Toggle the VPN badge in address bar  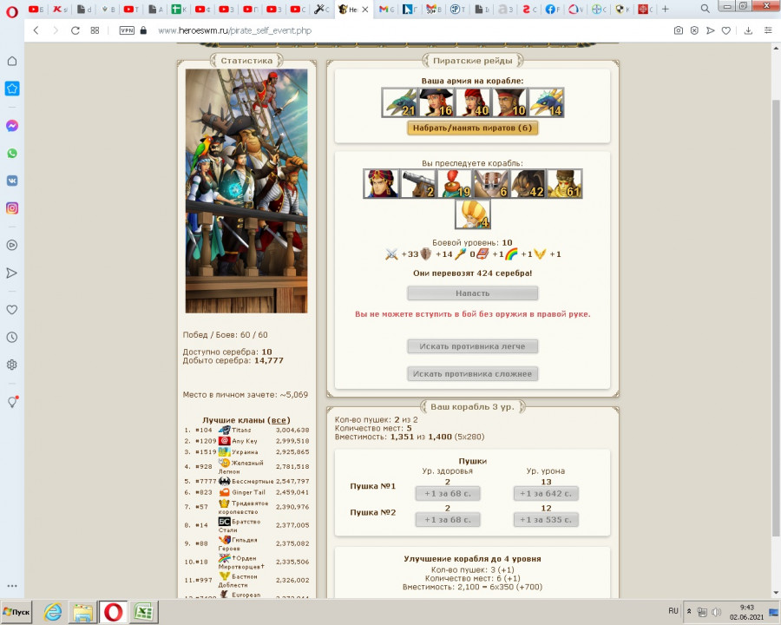click(127, 30)
